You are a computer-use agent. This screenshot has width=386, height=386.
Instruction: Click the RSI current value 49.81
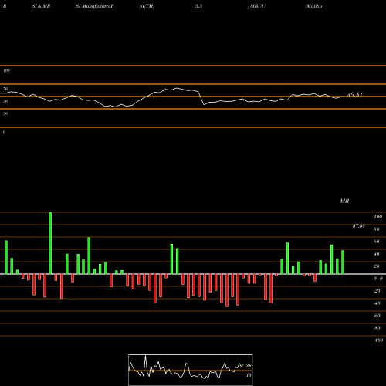pos(355,94)
